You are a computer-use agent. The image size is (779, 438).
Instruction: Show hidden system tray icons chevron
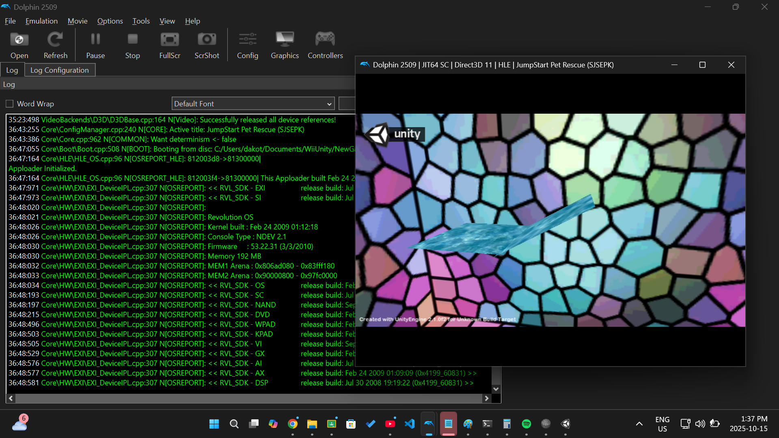pyautogui.click(x=639, y=424)
